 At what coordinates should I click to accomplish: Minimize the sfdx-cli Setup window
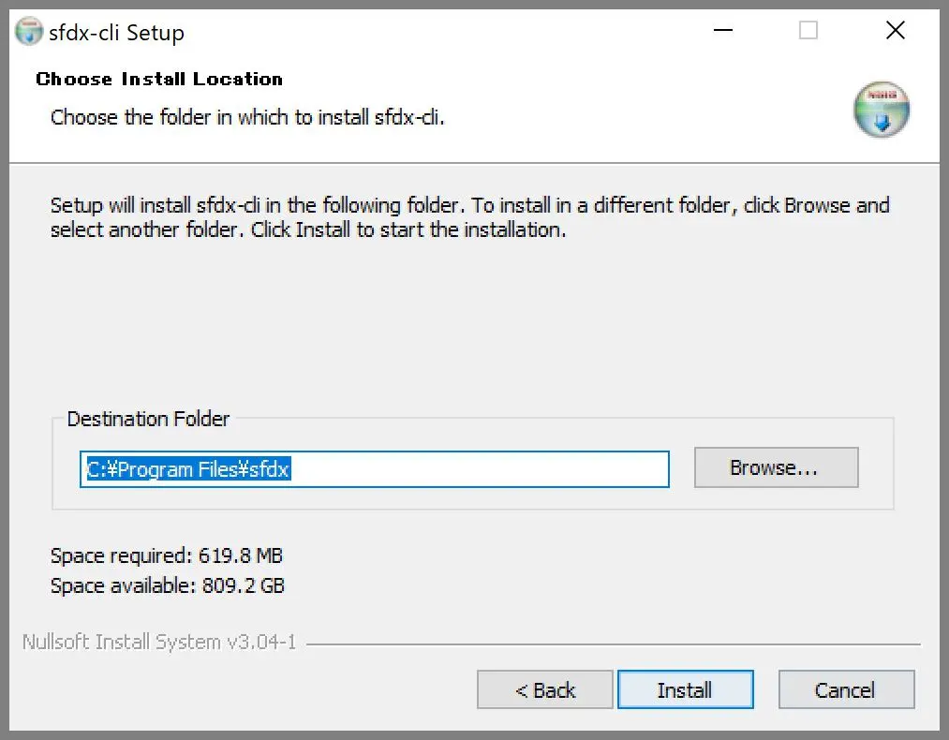coord(721,31)
